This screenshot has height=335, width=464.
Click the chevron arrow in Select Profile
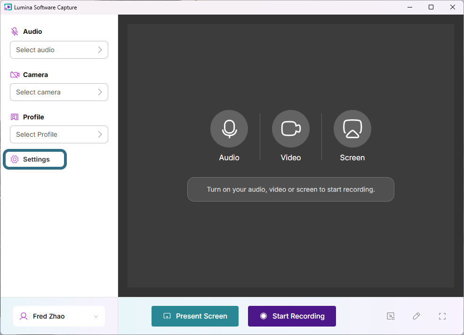tap(100, 134)
